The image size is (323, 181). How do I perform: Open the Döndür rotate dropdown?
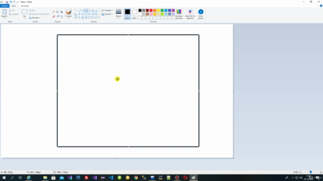[34, 18]
